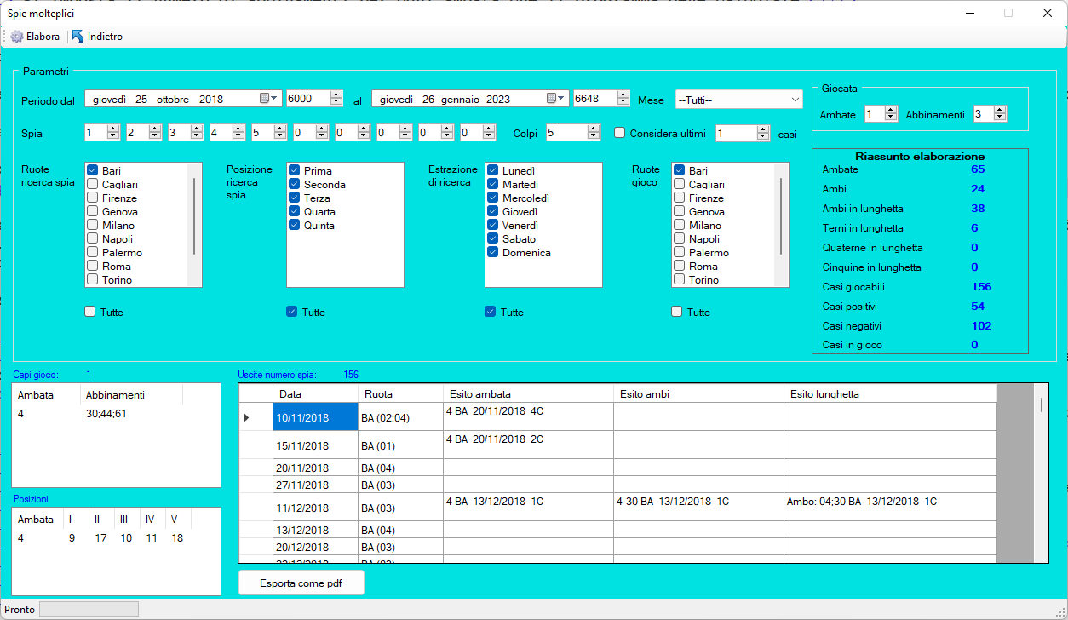The width and height of the screenshot is (1068, 620).
Task: Check Tutte under Ruote gioco
Action: click(677, 312)
